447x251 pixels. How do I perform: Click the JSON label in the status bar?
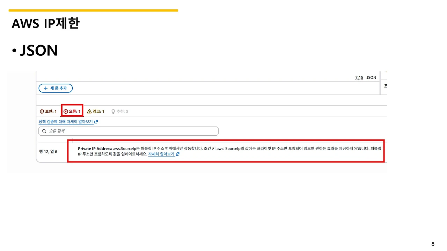coord(371,77)
